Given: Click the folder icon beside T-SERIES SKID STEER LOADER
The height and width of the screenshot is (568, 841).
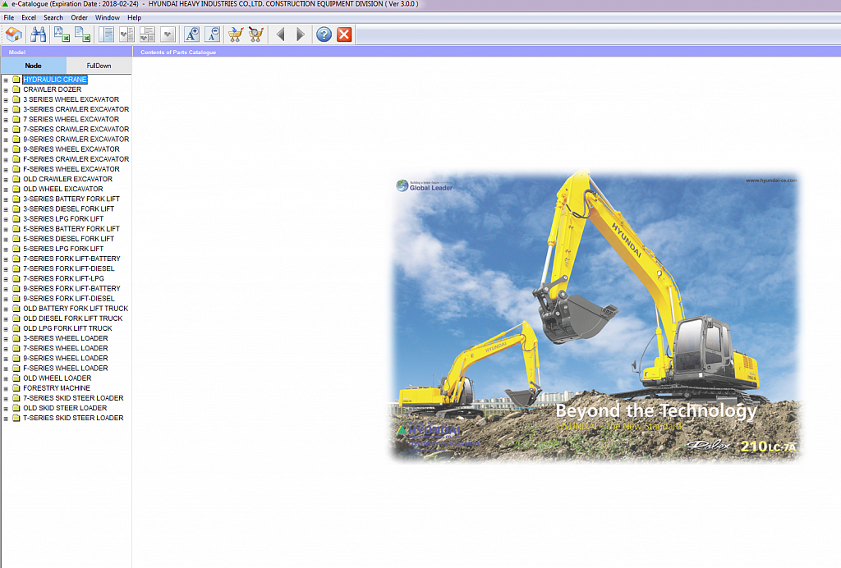Looking at the screenshot, I should 16,418.
